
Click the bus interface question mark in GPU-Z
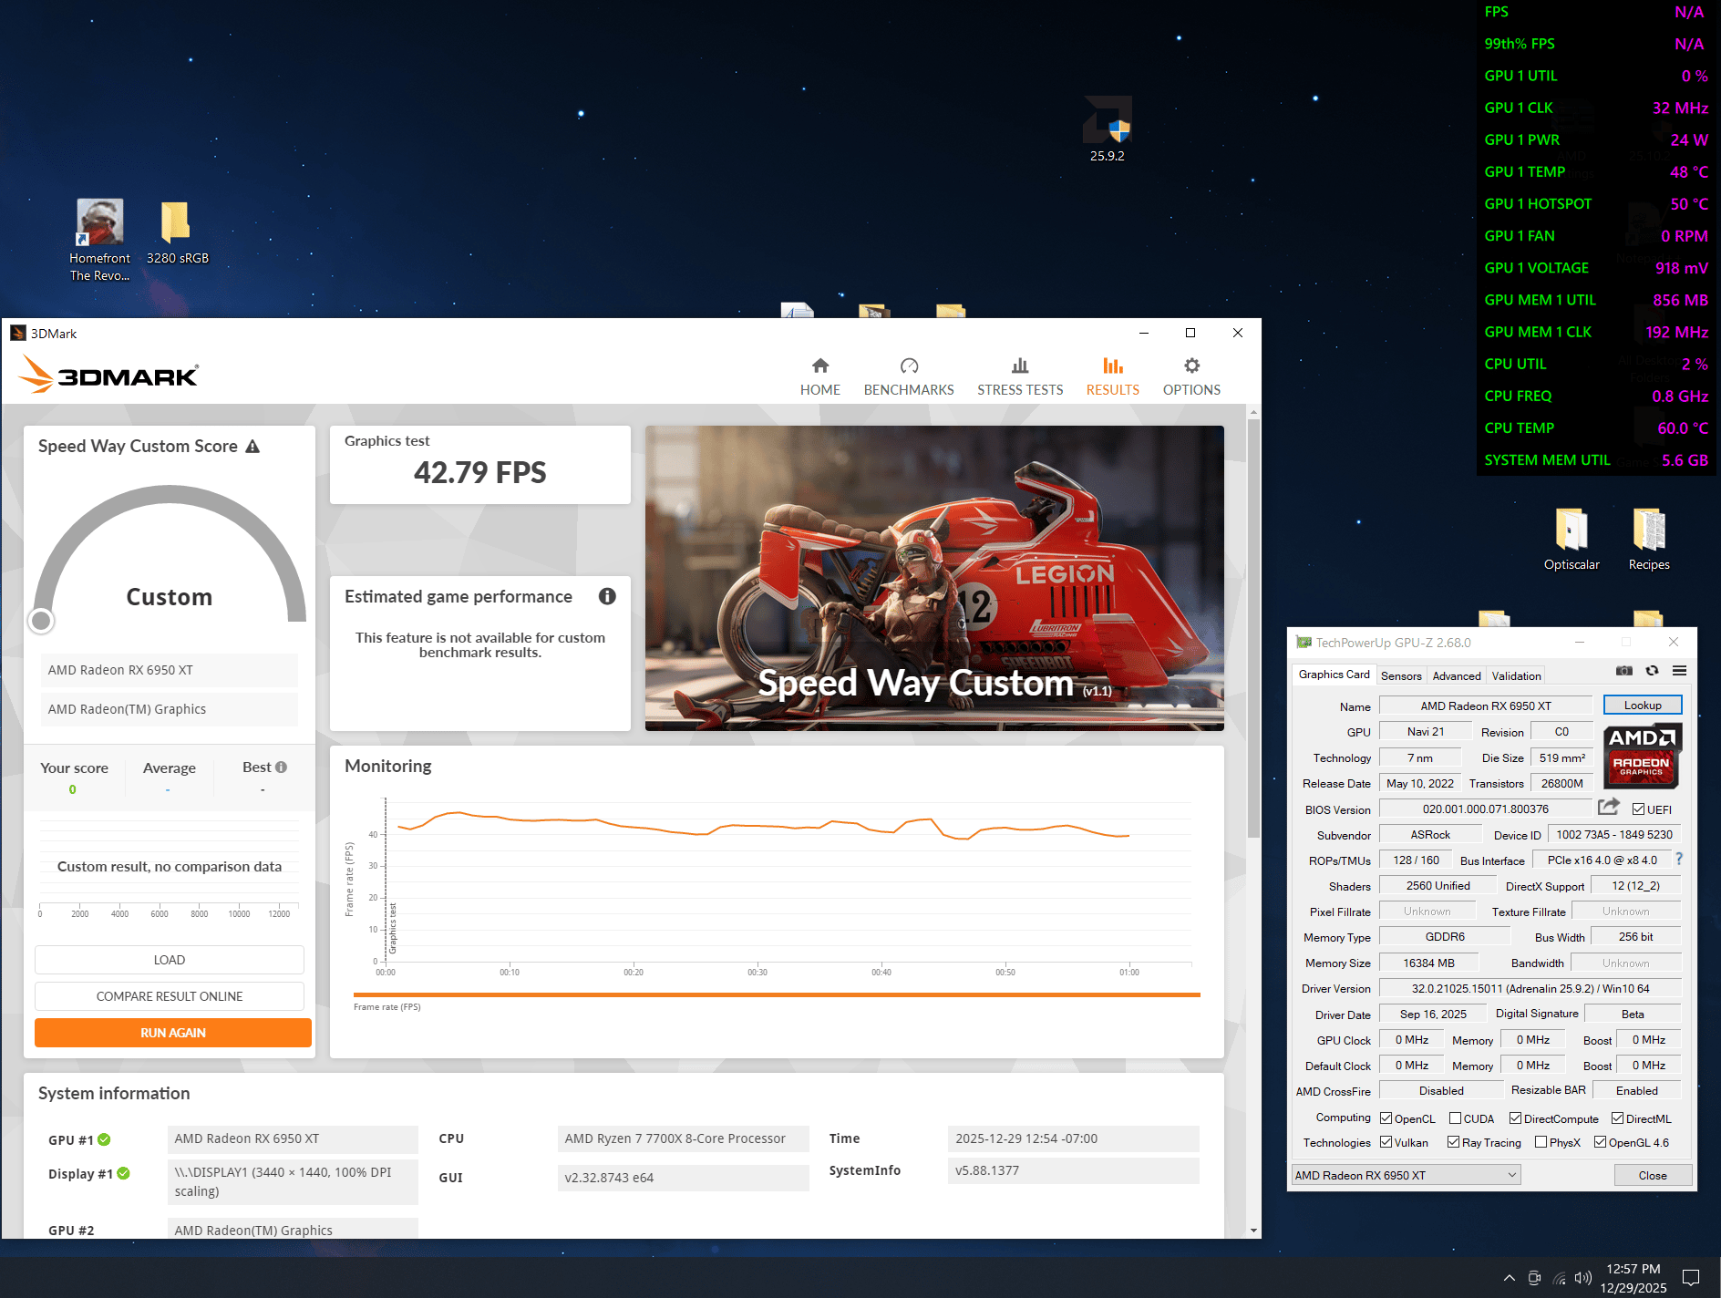(x=1679, y=859)
